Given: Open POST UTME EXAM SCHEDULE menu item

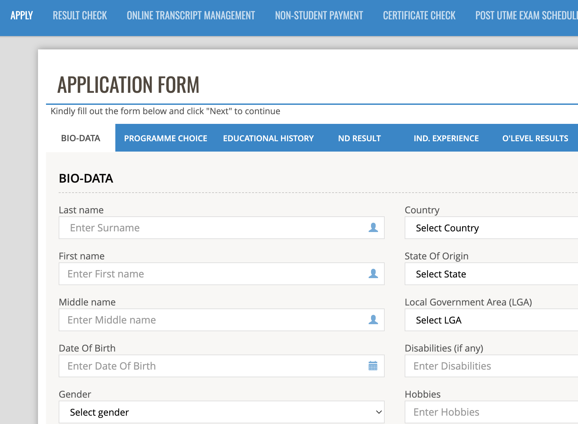Looking at the screenshot, I should [527, 15].
